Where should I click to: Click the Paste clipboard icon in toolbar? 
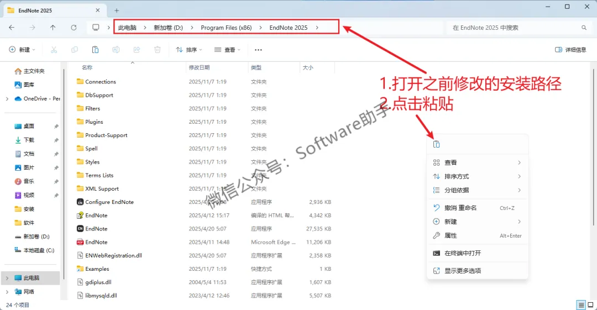click(x=95, y=50)
